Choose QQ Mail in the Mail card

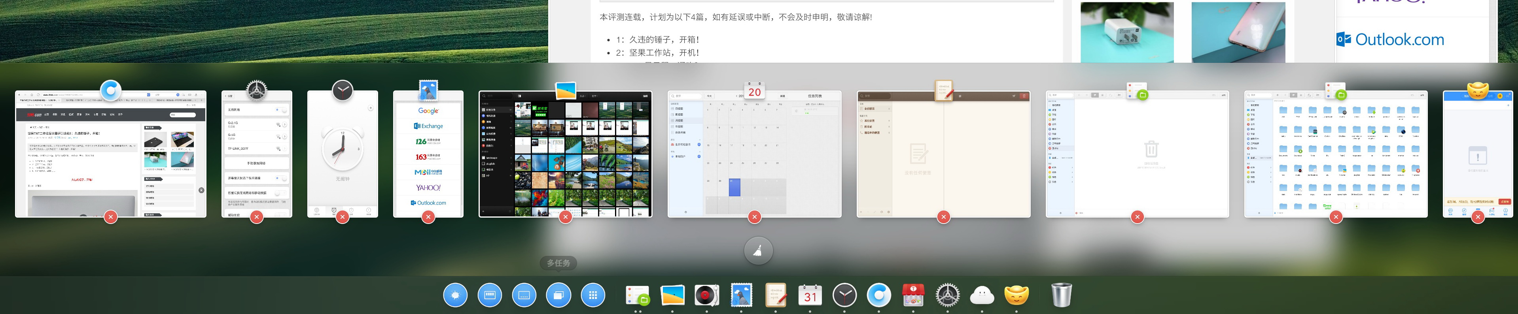pos(428,172)
